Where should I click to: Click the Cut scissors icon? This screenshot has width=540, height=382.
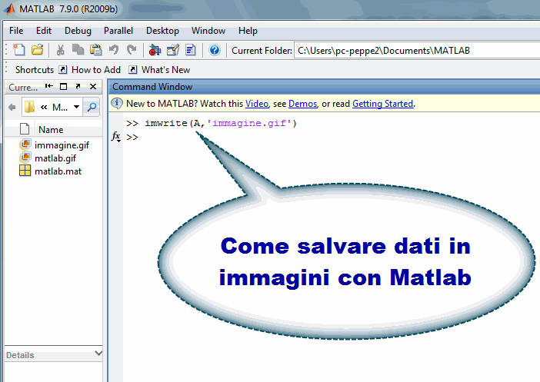point(60,50)
